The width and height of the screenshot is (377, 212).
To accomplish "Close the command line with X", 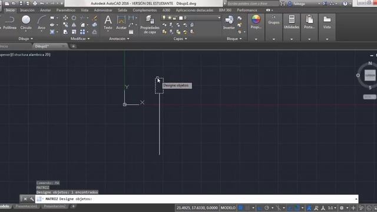I will tap(25, 199).
